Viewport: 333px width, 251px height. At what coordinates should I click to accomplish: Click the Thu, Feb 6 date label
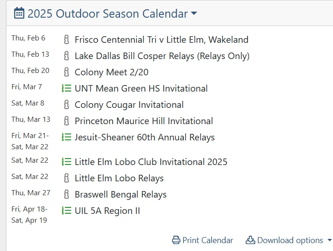coord(28,38)
